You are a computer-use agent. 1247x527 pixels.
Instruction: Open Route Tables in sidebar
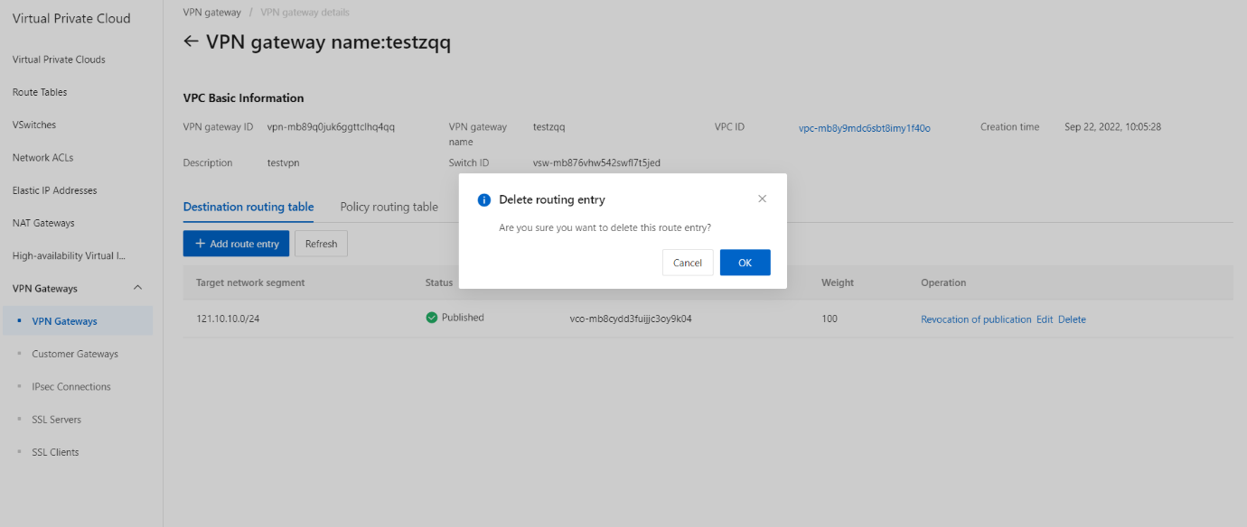[x=40, y=92]
